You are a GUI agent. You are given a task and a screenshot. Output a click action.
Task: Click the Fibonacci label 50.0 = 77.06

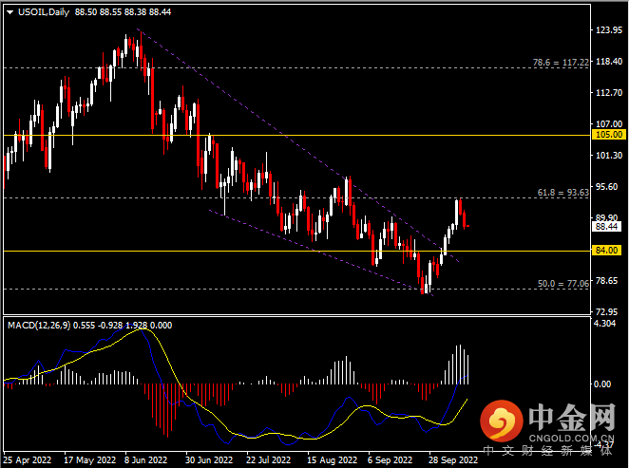coord(563,284)
